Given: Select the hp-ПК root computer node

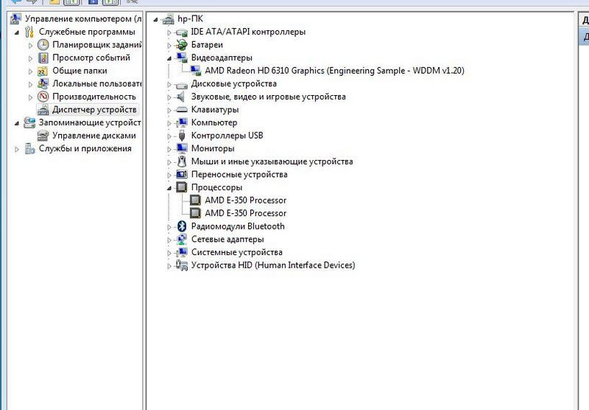Looking at the screenshot, I should click(191, 19).
